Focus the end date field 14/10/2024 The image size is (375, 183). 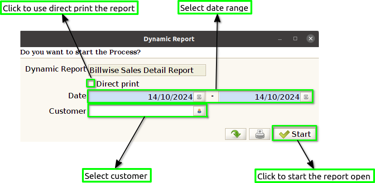point(260,97)
